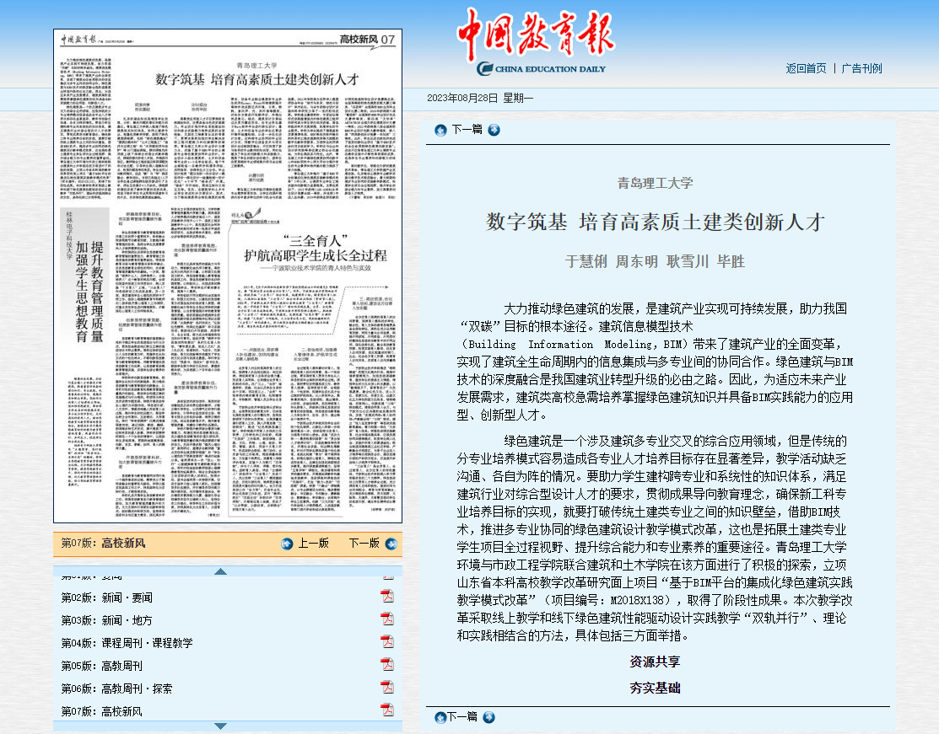Open the PDF icon for 第03版 新闻·地方

click(x=387, y=620)
